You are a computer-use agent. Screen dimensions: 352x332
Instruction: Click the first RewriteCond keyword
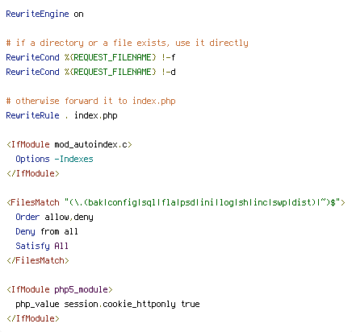[x=32, y=57]
